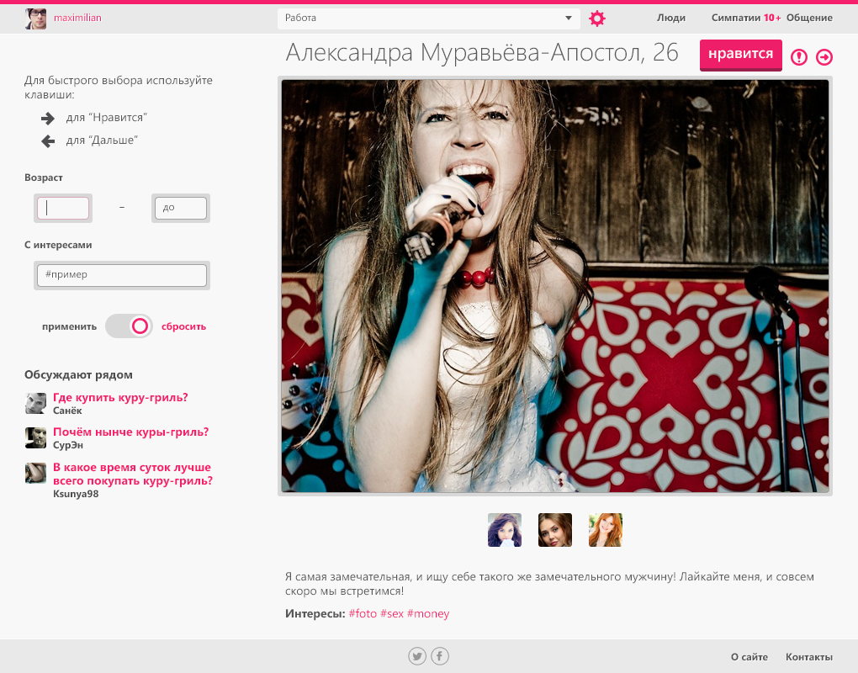858x673 pixels.
Task: Open Ksunya98's avatar in discussions
Action: pyautogui.click(x=35, y=473)
